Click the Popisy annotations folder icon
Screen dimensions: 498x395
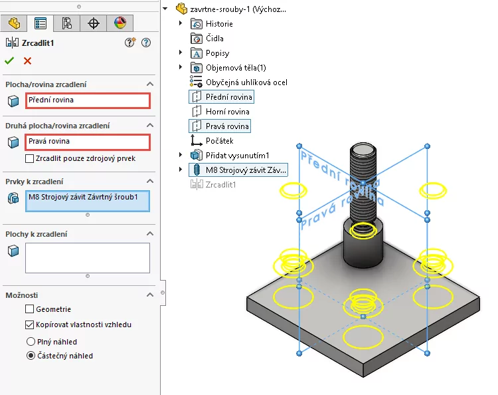click(x=197, y=53)
